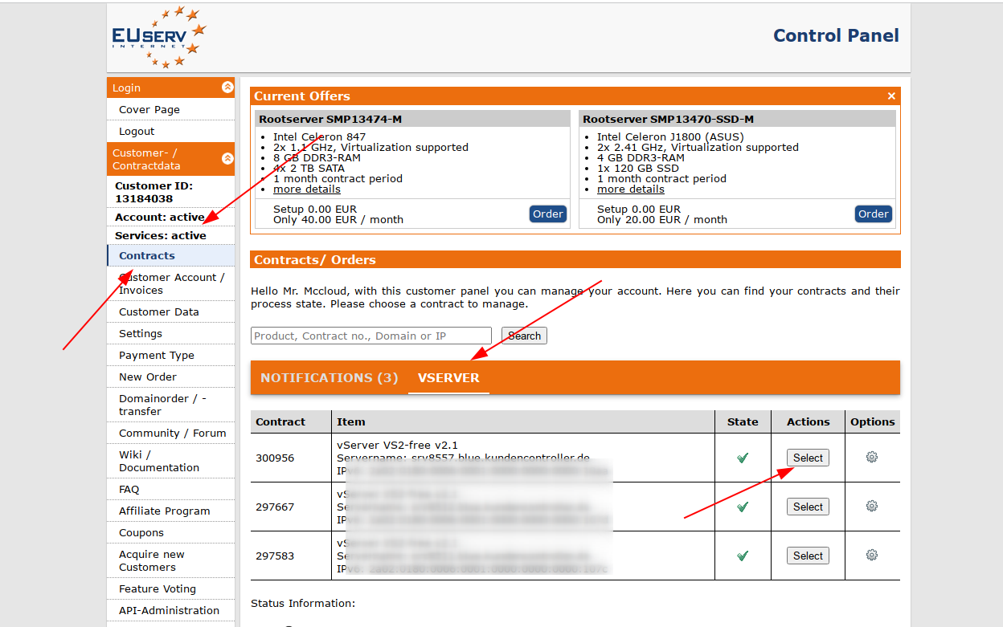Viewport: 1003px width, 627px height.
Task: Open Customer Account / Invoices
Action: click(170, 283)
